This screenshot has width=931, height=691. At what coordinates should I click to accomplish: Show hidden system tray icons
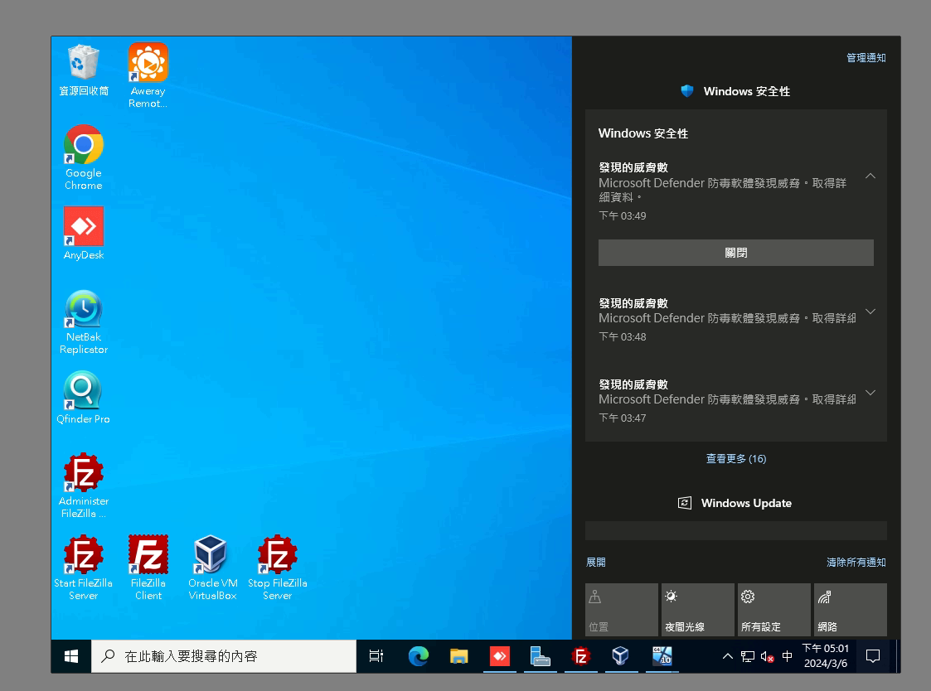tap(727, 656)
